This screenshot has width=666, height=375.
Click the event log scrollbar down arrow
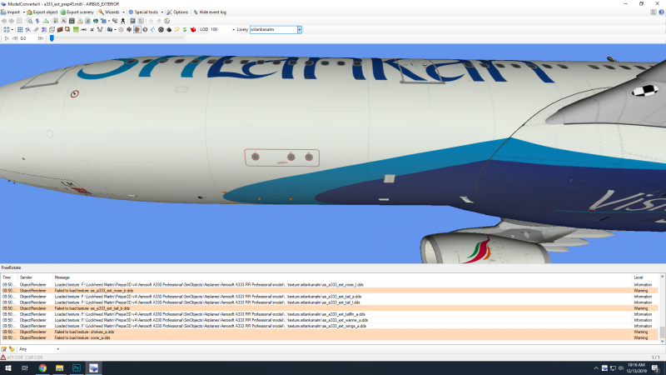(x=662, y=341)
